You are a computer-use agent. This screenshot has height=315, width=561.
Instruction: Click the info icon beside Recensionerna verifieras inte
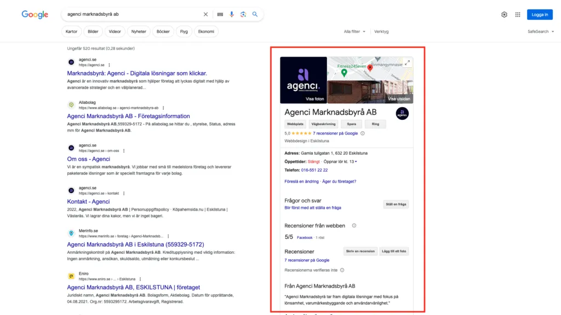pos(342,270)
